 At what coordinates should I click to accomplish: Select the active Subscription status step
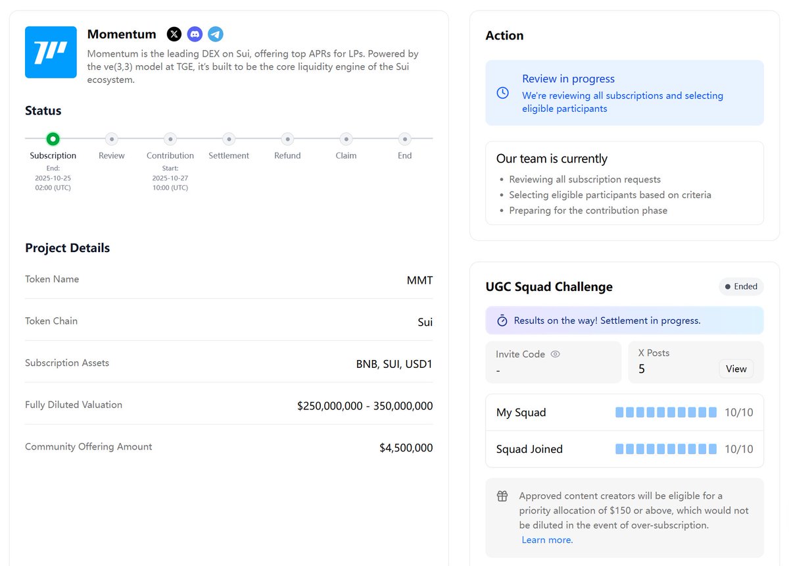point(53,139)
